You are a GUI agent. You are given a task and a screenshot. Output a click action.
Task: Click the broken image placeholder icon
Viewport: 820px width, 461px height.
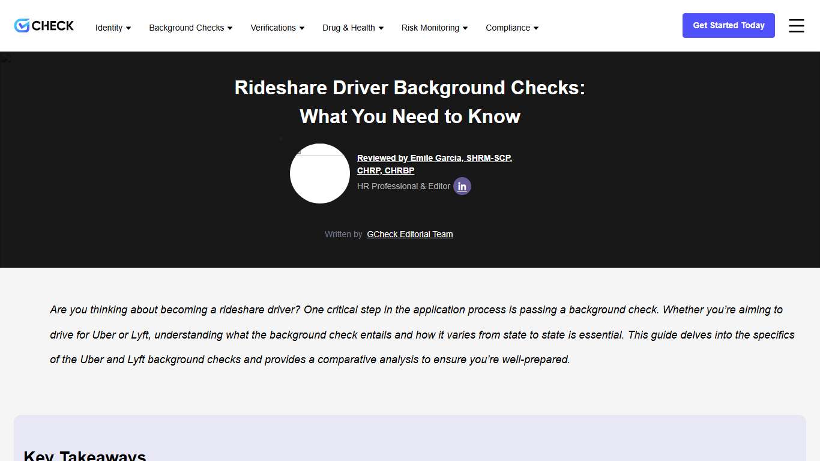point(6,58)
